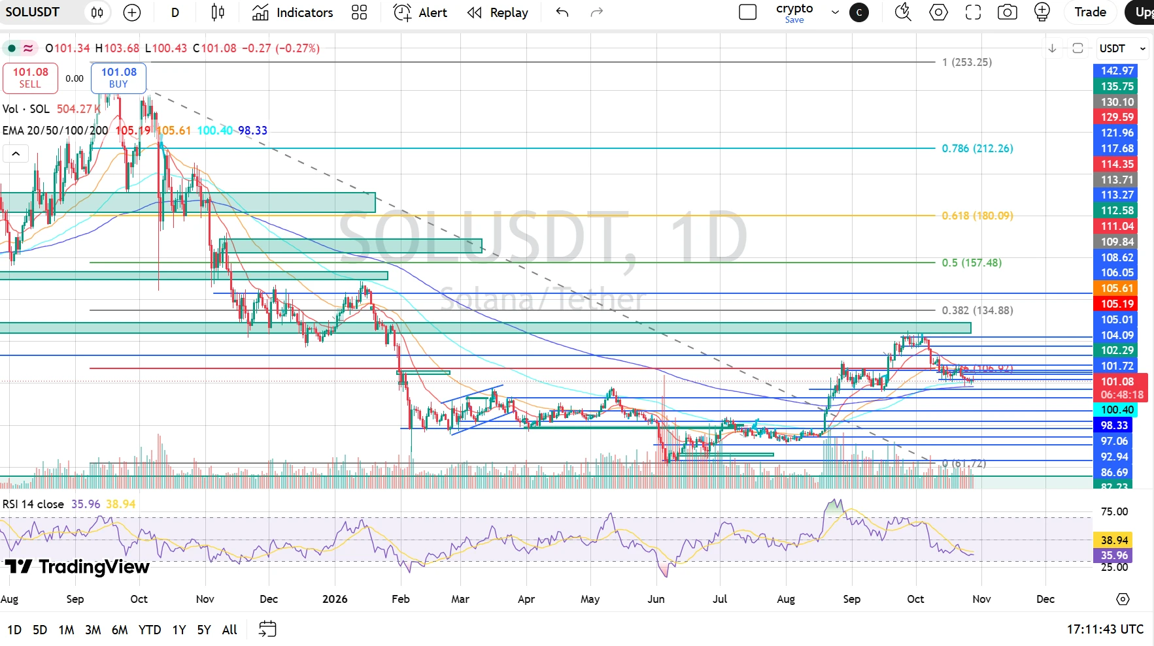The image size is (1154, 646).
Task: Click the Vol · SOL indicator label
Action: (26, 109)
